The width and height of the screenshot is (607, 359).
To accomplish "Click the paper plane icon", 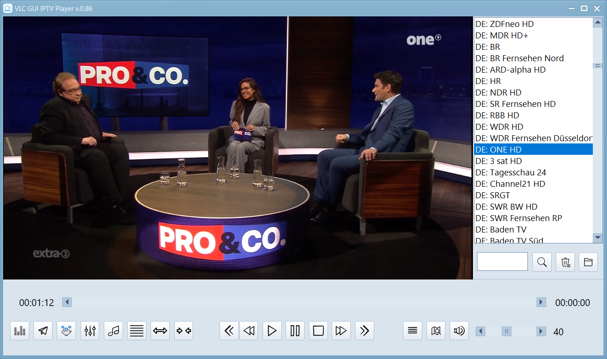I will [43, 331].
